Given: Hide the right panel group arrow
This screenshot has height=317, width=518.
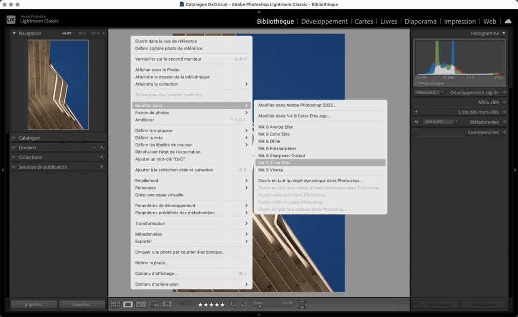Looking at the screenshot, I should [515, 170].
